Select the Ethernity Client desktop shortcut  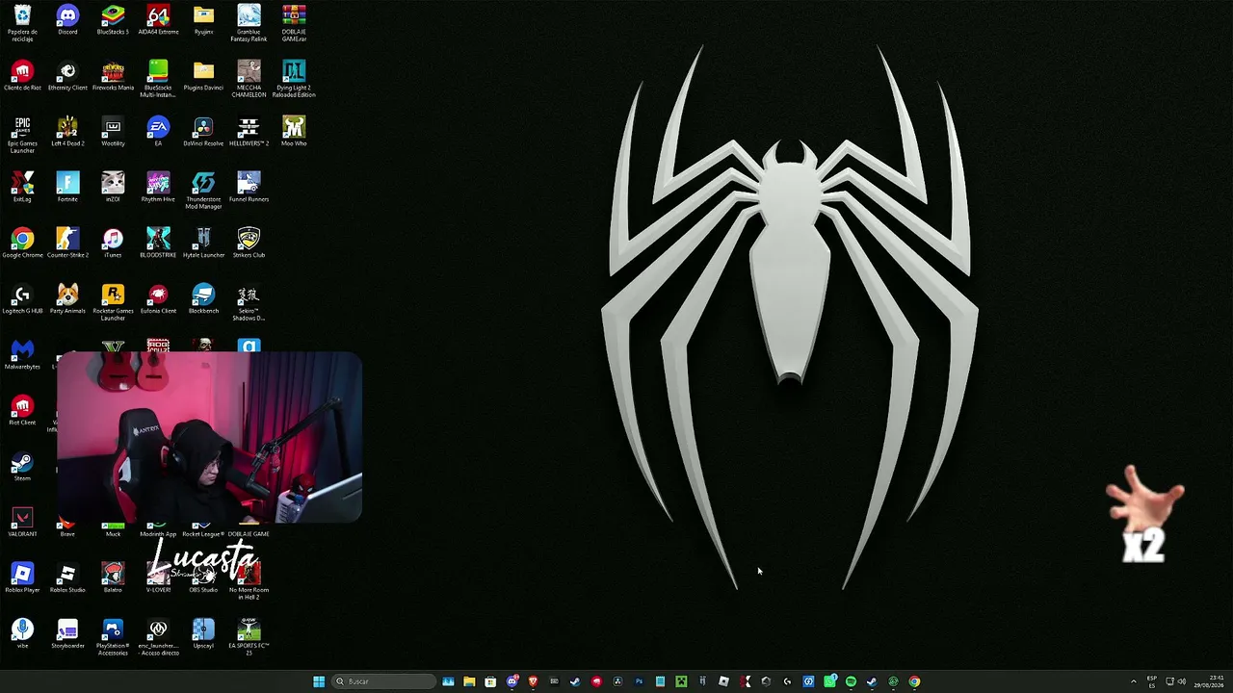click(x=67, y=76)
